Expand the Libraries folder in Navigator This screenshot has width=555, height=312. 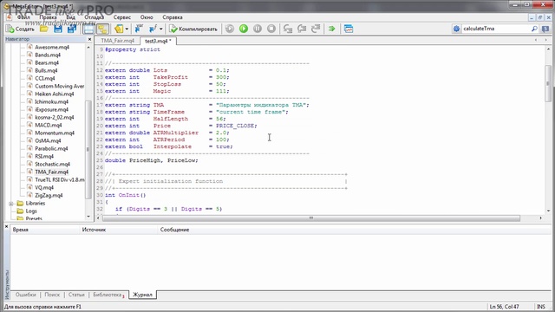11,204
